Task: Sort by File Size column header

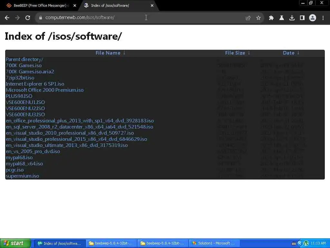Action: (x=235, y=53)
